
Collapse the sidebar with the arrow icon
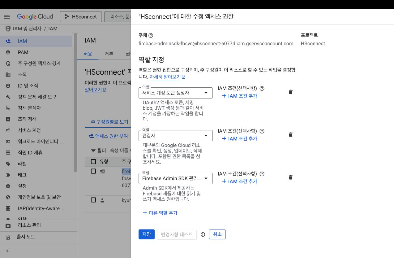(x=8, y=251)
